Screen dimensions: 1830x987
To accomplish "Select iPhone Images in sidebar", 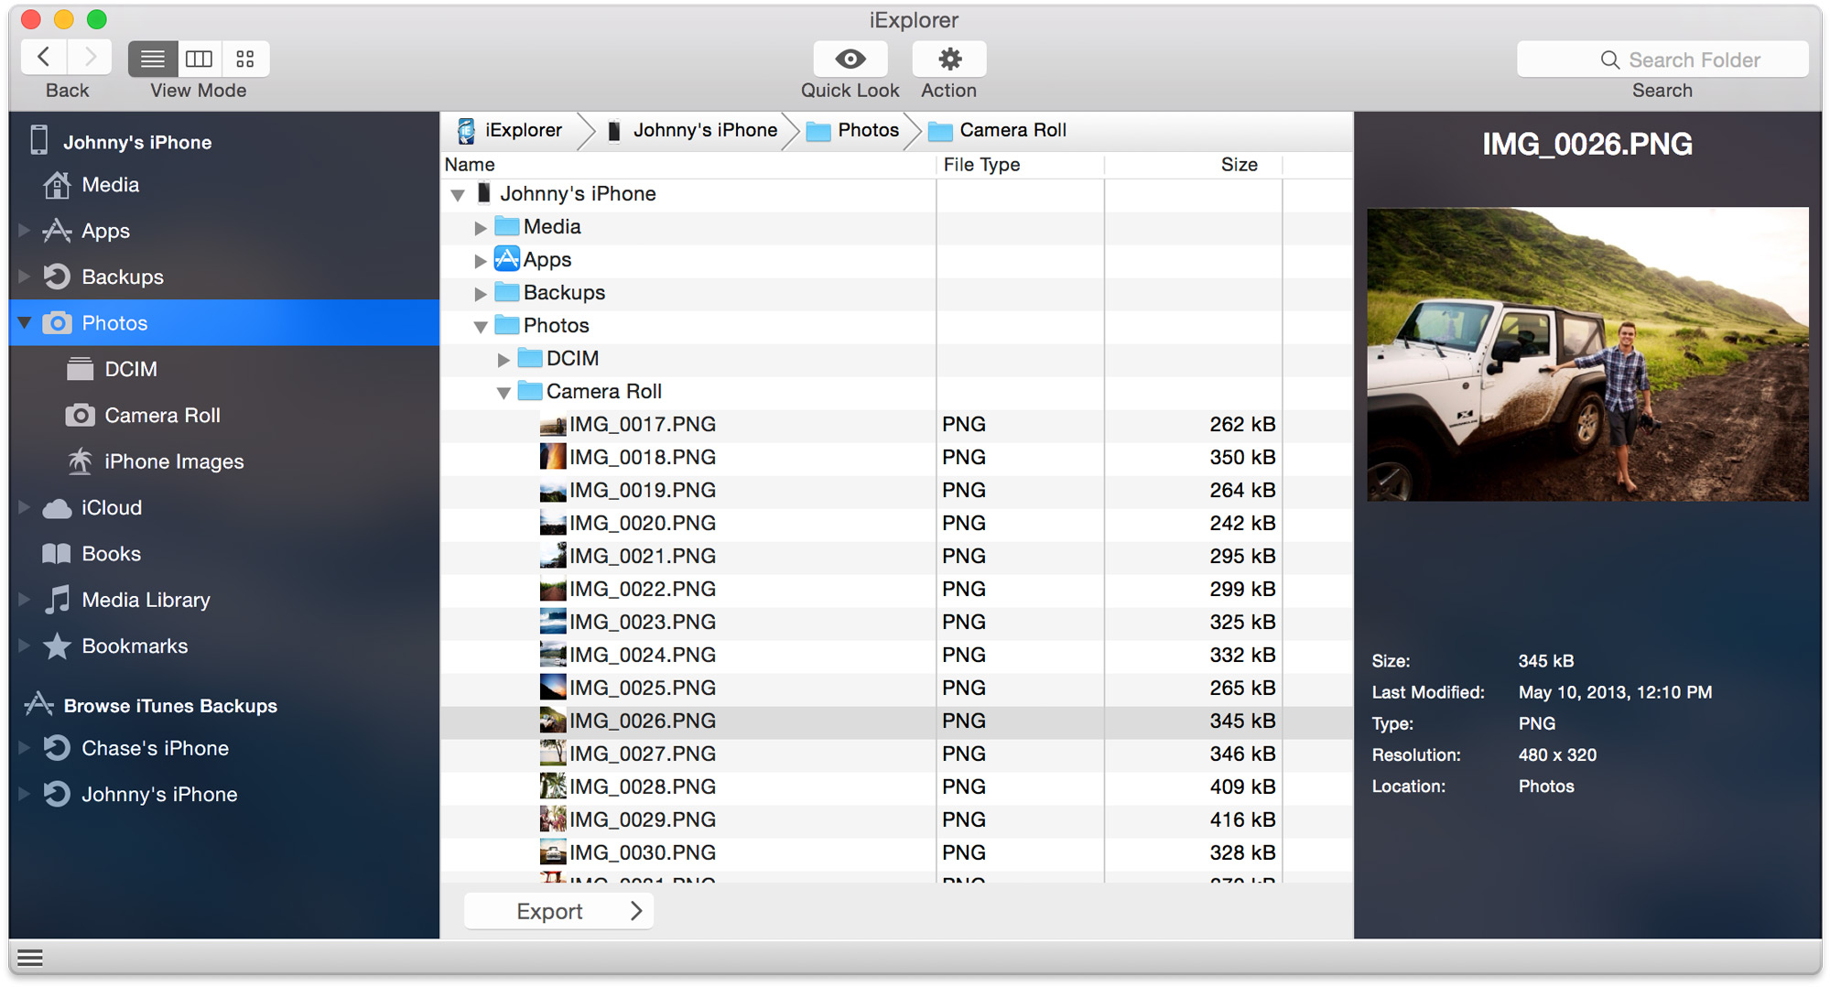I will coord(173,461).
